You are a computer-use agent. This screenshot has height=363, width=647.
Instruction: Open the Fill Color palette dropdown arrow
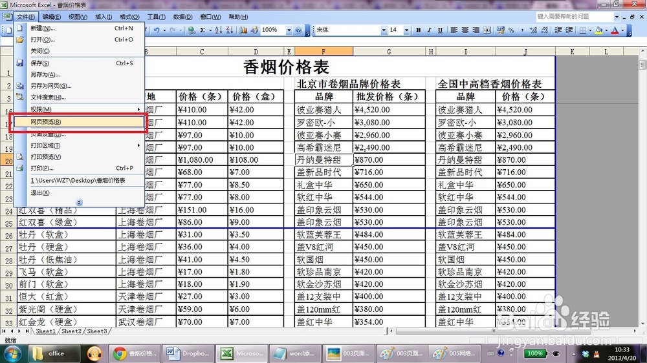pos(606,30)
